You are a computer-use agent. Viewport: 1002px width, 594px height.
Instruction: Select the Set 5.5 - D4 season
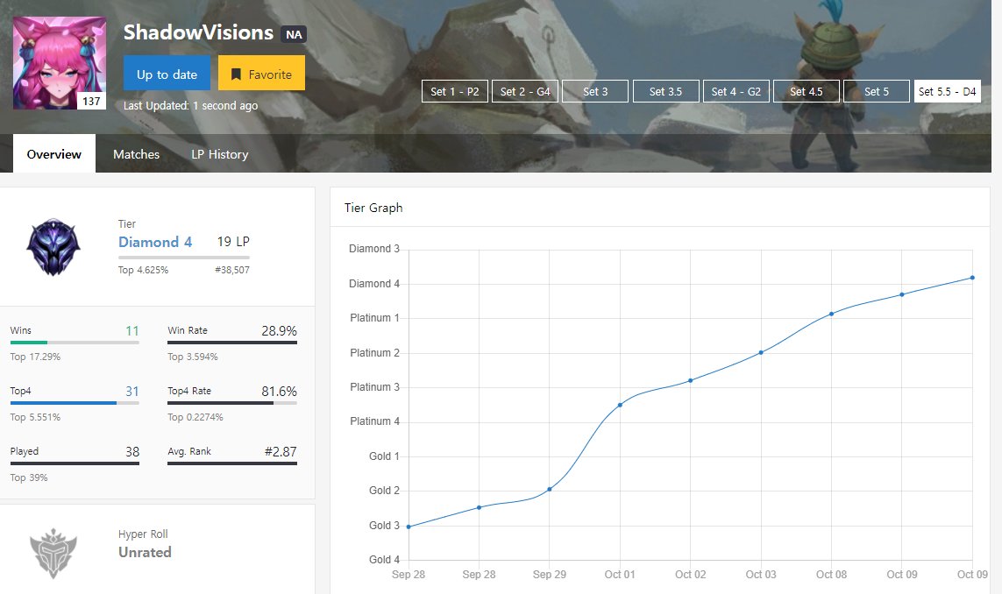coord(948,91)
